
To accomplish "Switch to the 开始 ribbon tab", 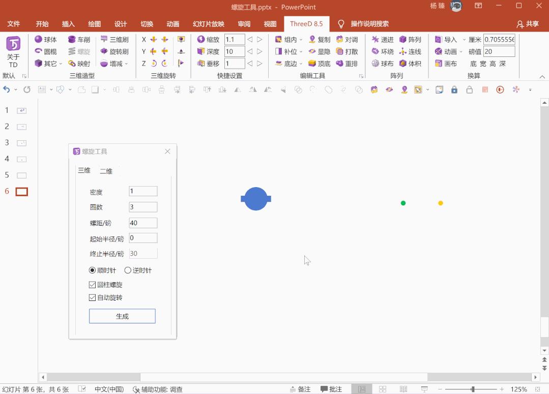I will point(42,23).
